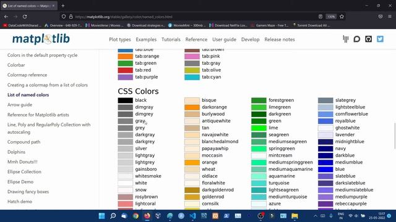This screenshot has height=222, width=396.
Task: Open Torrent Download All bookmark
Action: [311, 25]
